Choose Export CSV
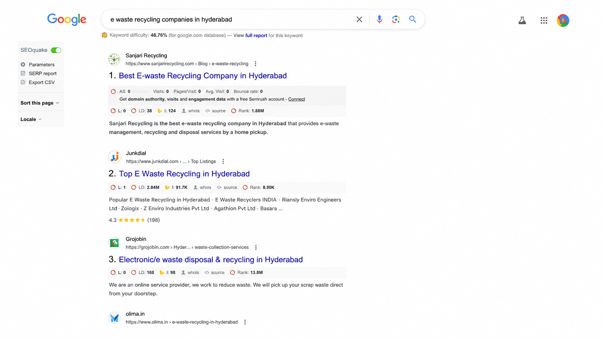Image resolution: width=602 pixels, height=338 pixels. point(42,82)
